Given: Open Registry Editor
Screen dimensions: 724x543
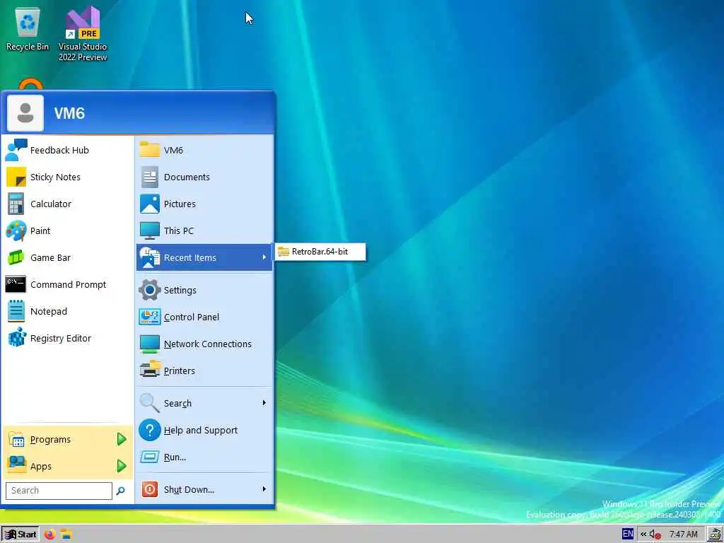Looking at the screenshot, I should tap(67, 338).
